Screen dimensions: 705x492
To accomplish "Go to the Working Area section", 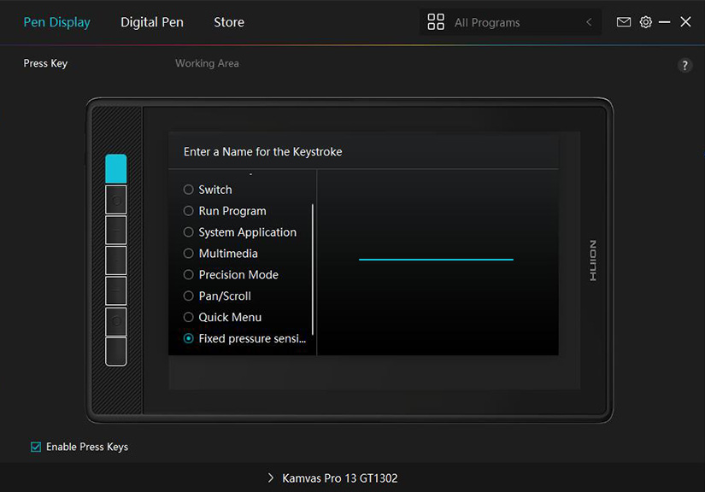I will coord(207,63).
